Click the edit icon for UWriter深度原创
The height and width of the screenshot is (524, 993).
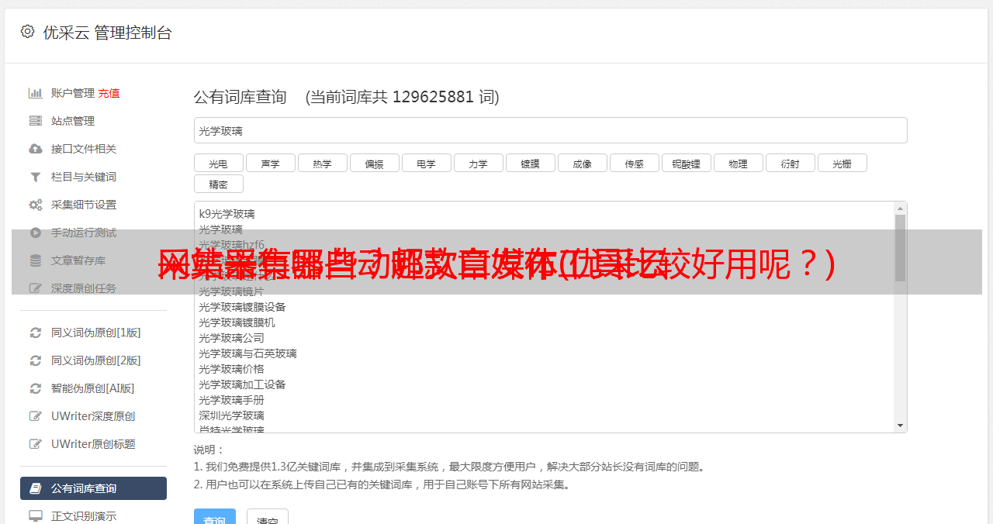[x=36, y=416]
